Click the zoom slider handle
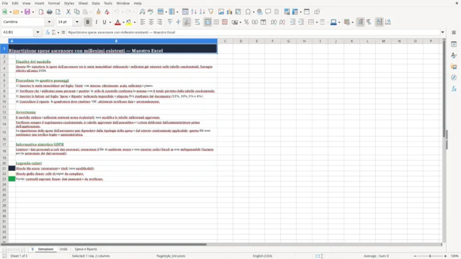Viewport: 461px width, 259px height. point(430,256)
